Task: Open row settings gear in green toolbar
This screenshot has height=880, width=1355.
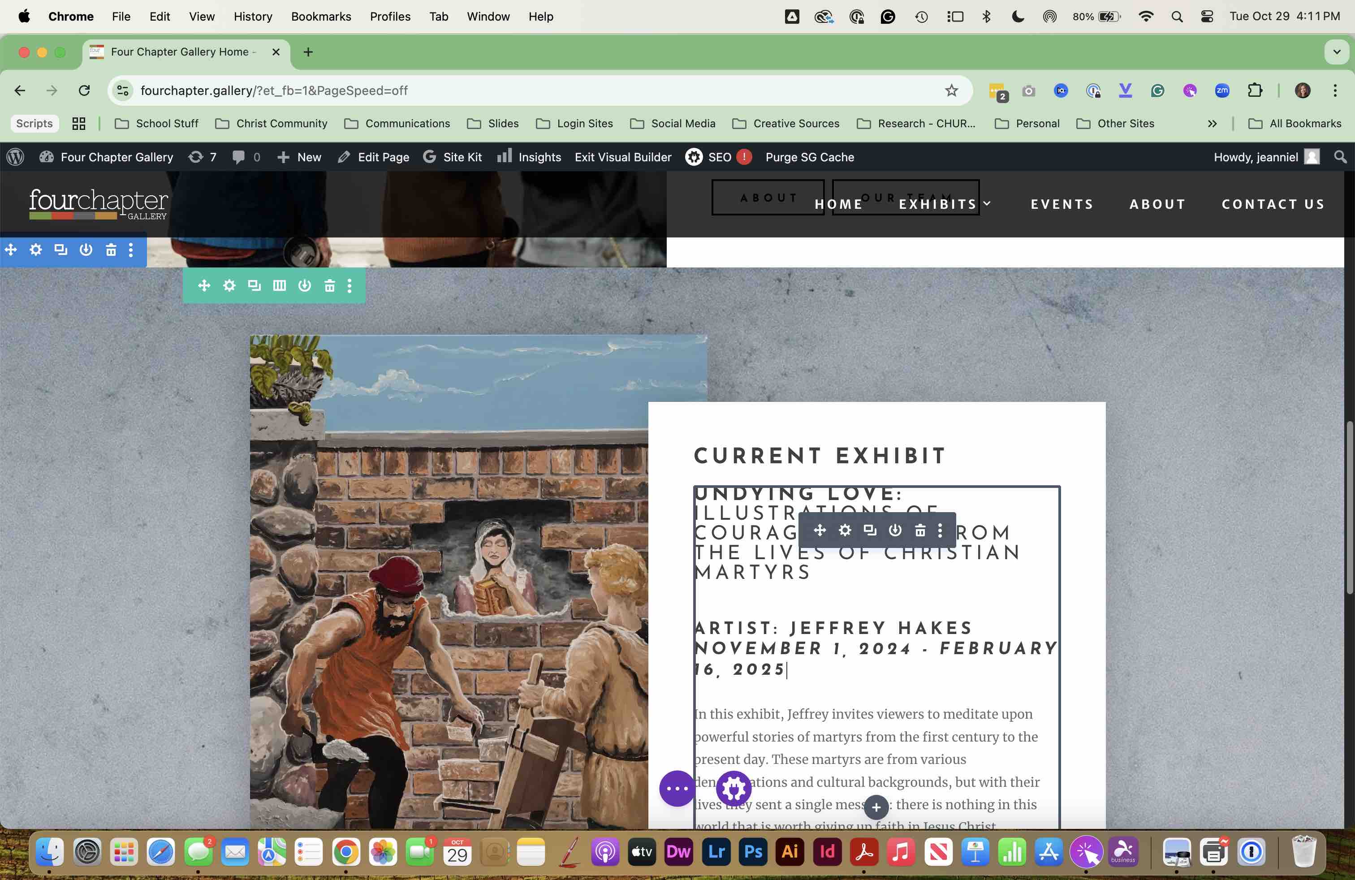Action: 229,285
